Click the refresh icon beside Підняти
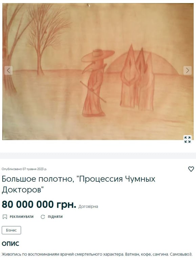The image size is (196, 260). point(43,217)
